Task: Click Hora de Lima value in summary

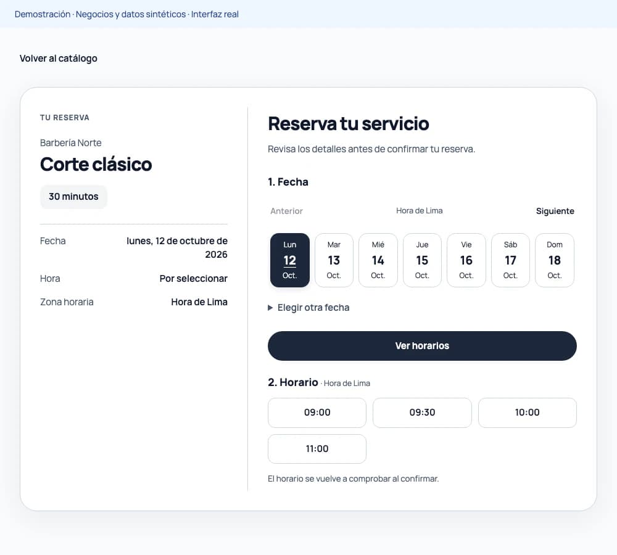Action: (199, 302)
